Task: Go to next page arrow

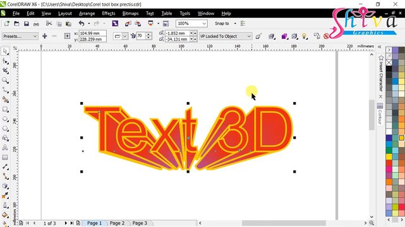Action: tap(66, 223)
